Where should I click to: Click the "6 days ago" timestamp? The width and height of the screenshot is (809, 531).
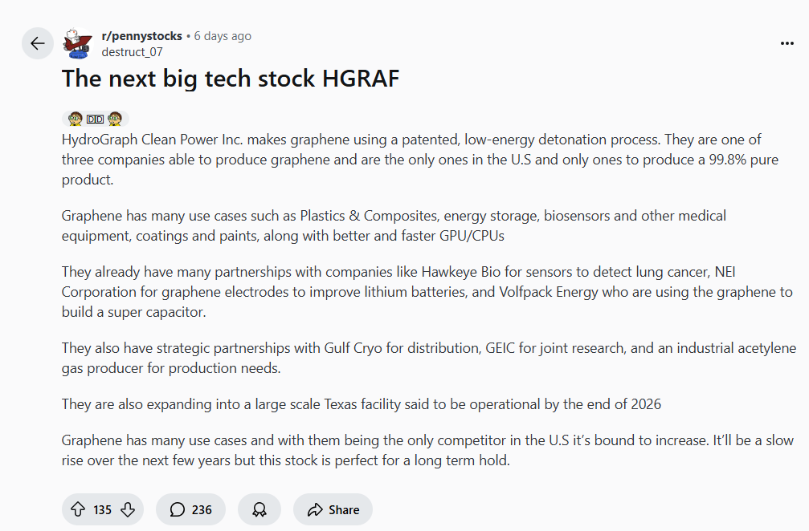point(223,36)
